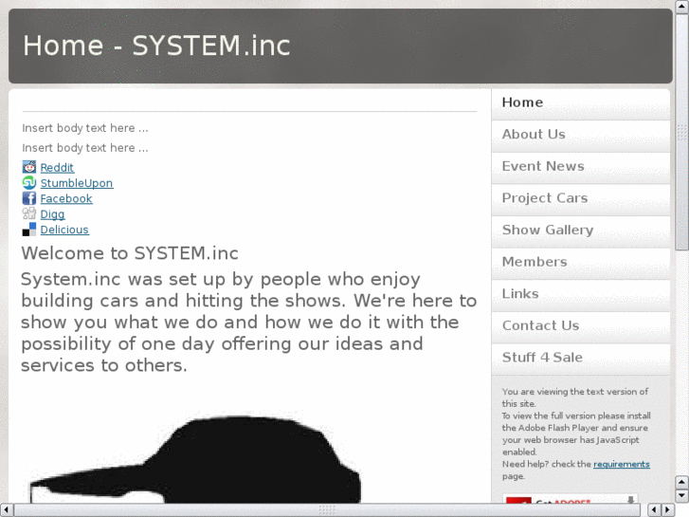Viewport: 689px width, 517px height.
Task: Select Project Cars in the sidebar
Action: (545, 198)
